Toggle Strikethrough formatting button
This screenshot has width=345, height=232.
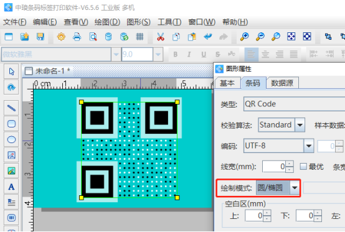coord(217,54)
